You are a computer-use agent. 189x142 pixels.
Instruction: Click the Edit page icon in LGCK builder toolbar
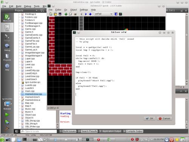pos(70,14)
